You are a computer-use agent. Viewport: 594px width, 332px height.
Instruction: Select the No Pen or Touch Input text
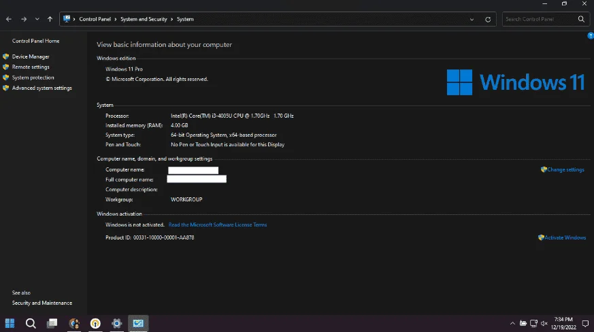click(227, 144)
